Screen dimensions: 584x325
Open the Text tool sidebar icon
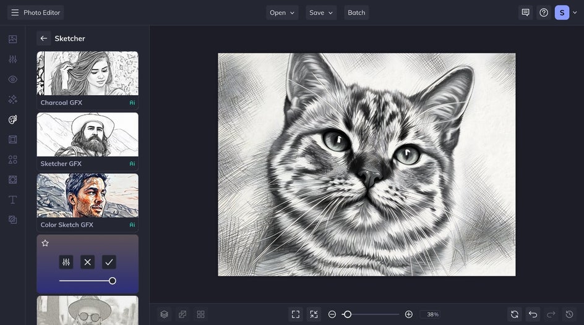point(12,200)
